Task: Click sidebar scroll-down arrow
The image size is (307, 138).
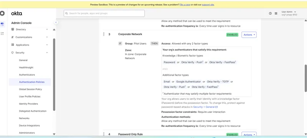Action: click(x=54, y=134)
